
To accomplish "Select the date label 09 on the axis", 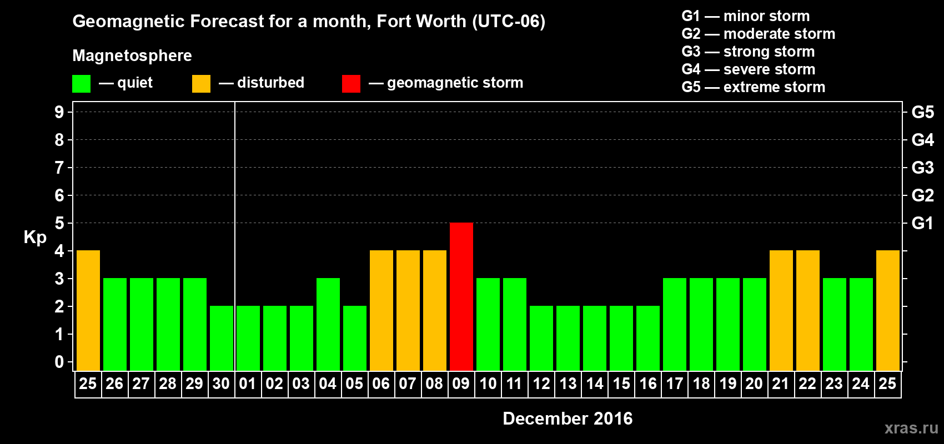I will click(x=461, y=384).
